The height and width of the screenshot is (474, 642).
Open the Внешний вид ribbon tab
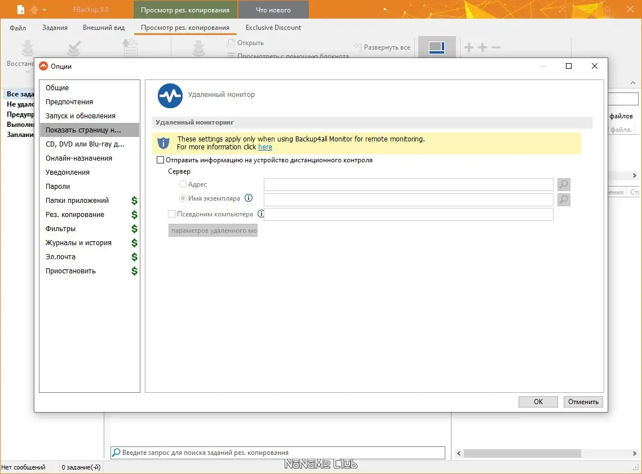(x=104, y=28)
